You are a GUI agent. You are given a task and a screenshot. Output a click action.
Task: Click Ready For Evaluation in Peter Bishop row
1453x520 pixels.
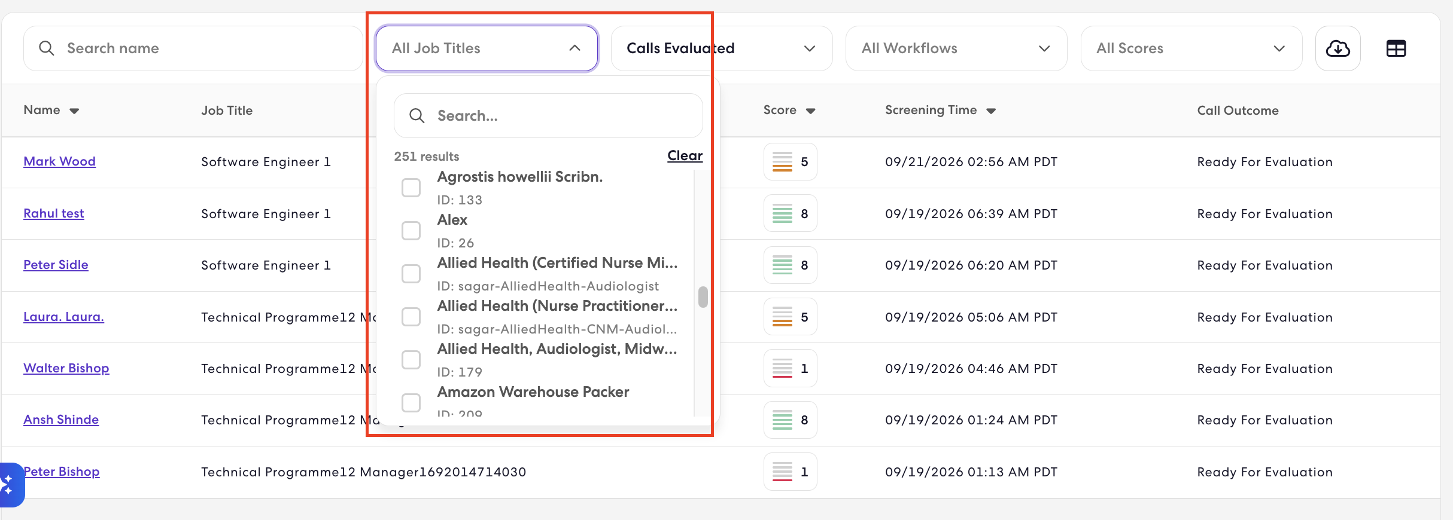coord(1265,472)
